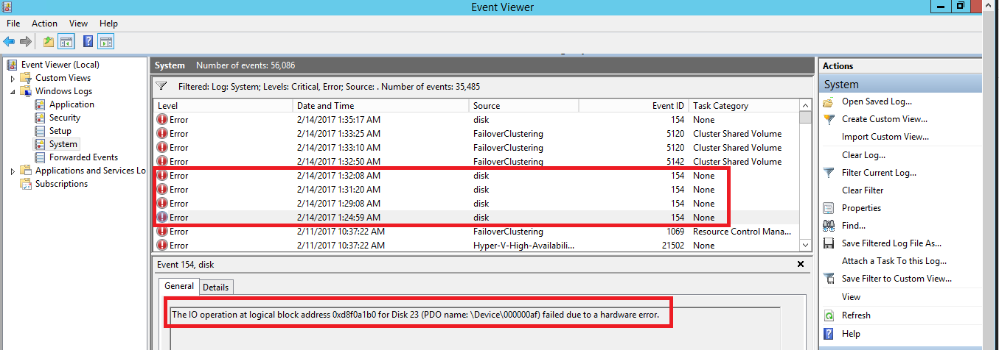Open the Action menu
Image resolution: width=999 pixels, height=350 pixels.
tap(44, 24)
